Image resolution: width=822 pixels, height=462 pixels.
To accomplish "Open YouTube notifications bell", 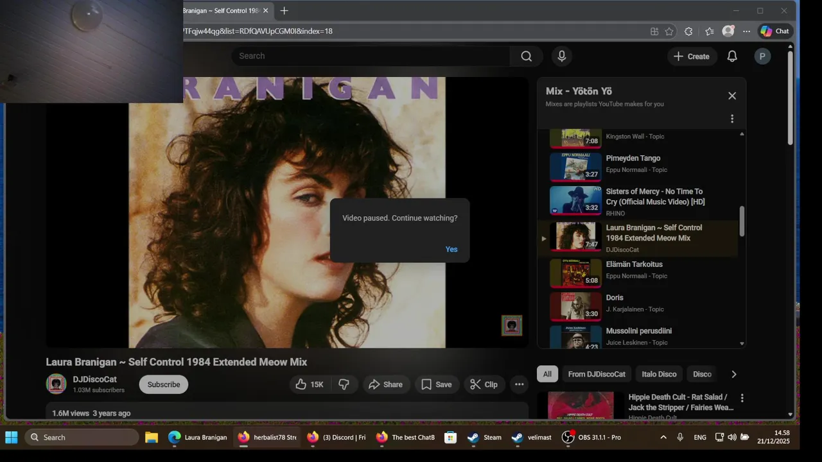I will pos(732,56).
